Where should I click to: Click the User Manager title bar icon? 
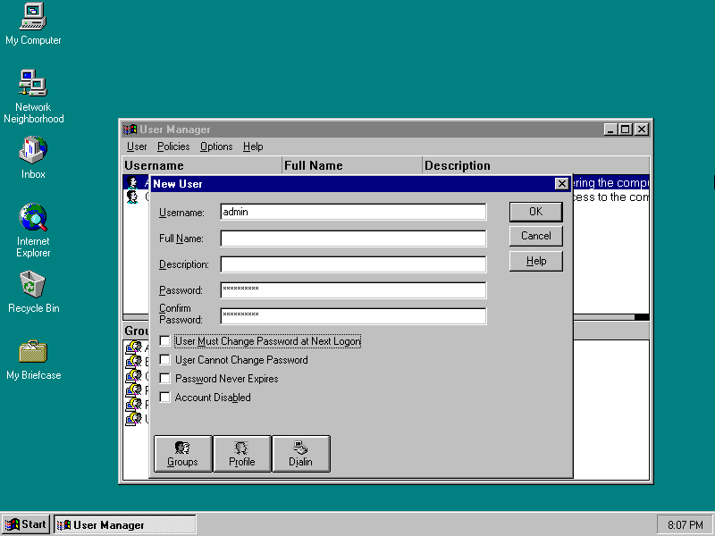click(x=130, y=130)
